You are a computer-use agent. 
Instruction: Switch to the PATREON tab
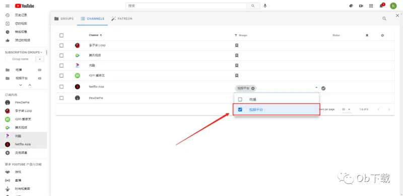[122, 19]
